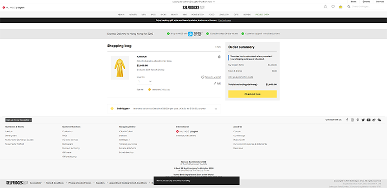
Task: Open MEN navigation menu
Action: (x=143, y=15)
